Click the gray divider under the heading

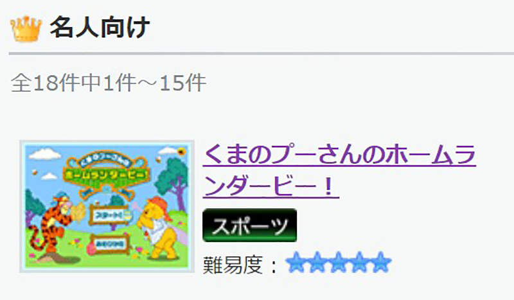tap(261, 53)
